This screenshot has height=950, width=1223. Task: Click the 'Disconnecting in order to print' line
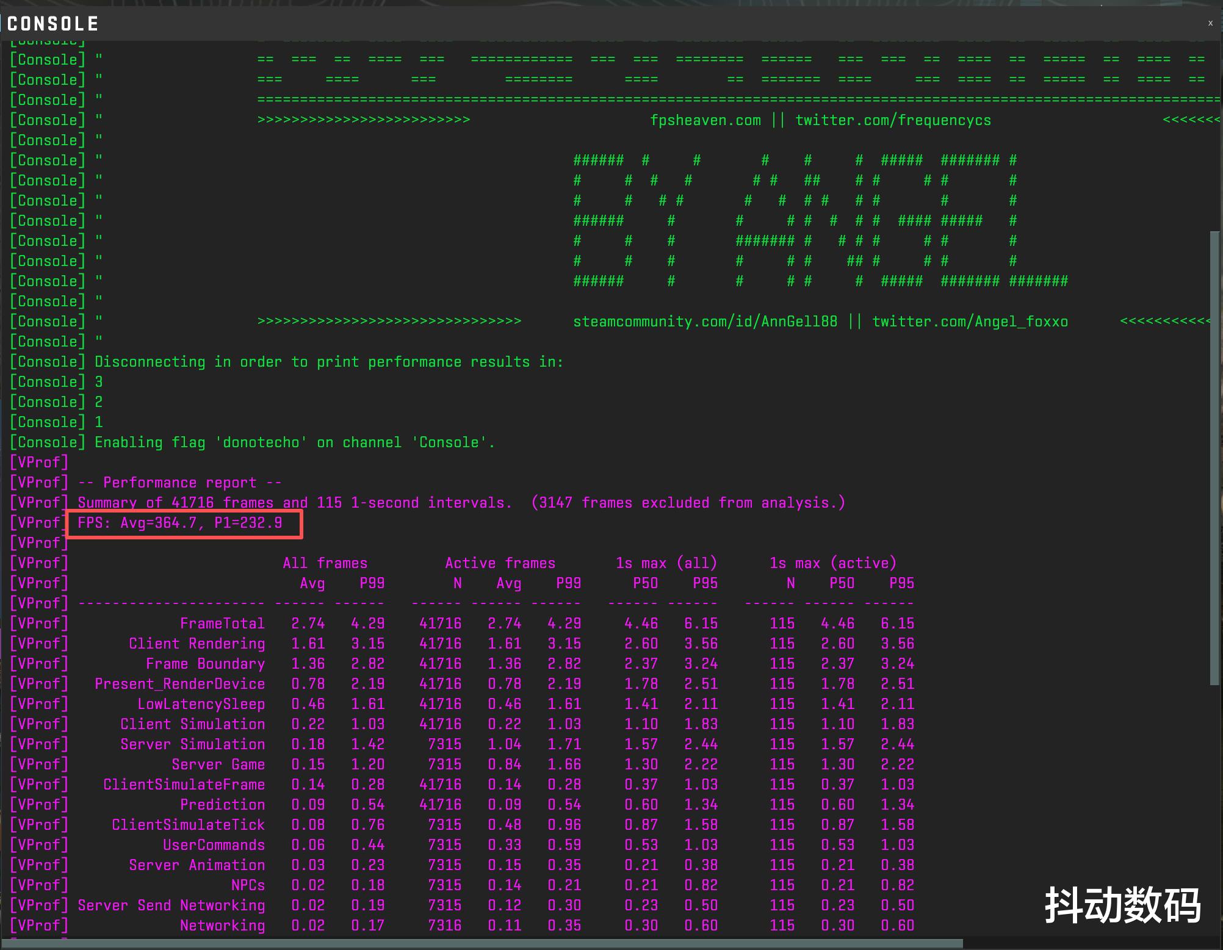point(328,362)
